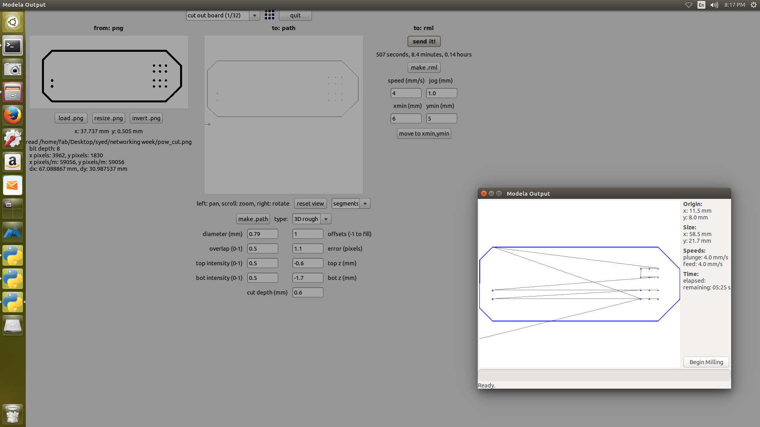
Task: Open the segments view dropdown
Action: pos(365,204)
